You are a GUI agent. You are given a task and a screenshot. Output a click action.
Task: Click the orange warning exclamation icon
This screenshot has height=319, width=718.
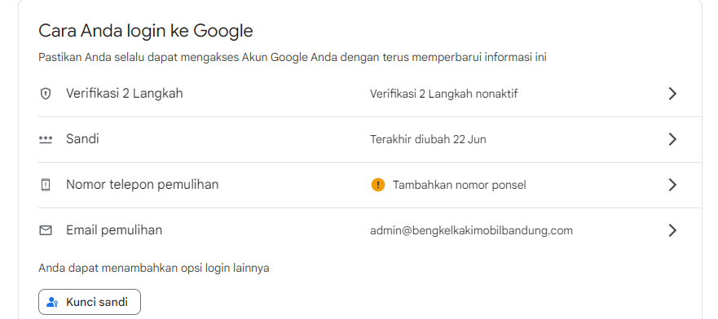(x=378, y=185)
